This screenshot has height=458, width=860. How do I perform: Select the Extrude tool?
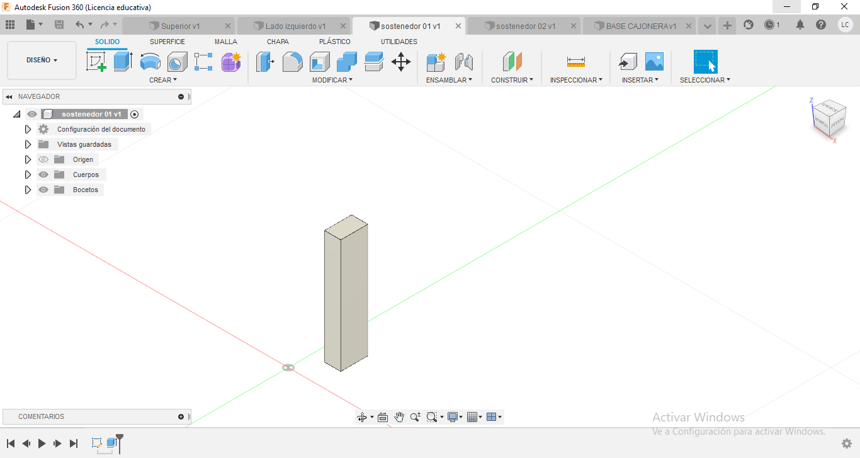[123, 62]
